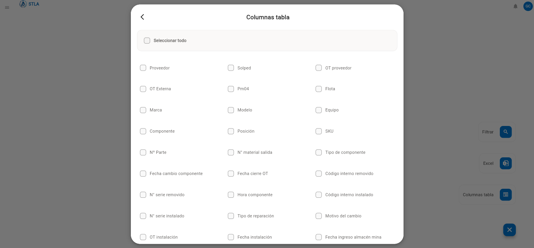Toggle the Flota column checkbox
The height and width of the screenshot is (248, 534).
[319, 89]
